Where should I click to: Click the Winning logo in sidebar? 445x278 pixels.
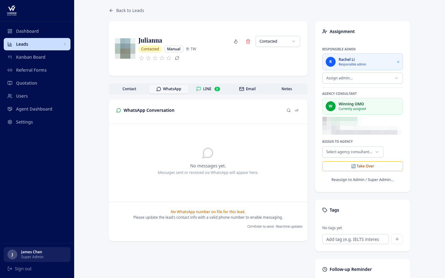[12, 11]
